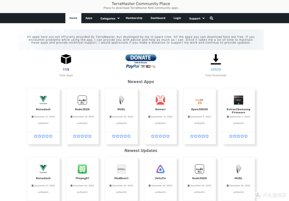289x201 pixels.
Task: Click the Total Apps cube icon
Action: click(66, 59)
